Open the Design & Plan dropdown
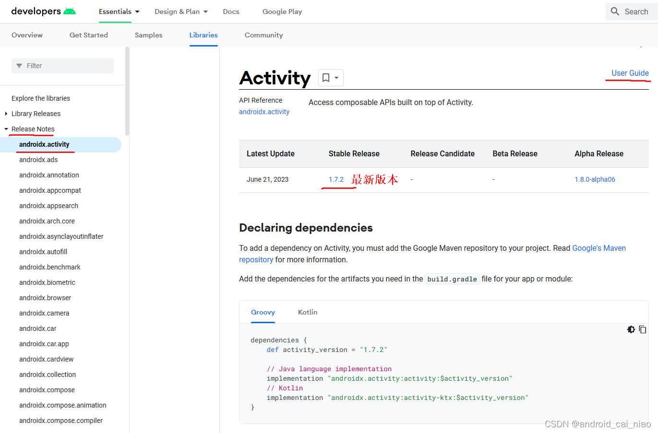 point(181,12)
